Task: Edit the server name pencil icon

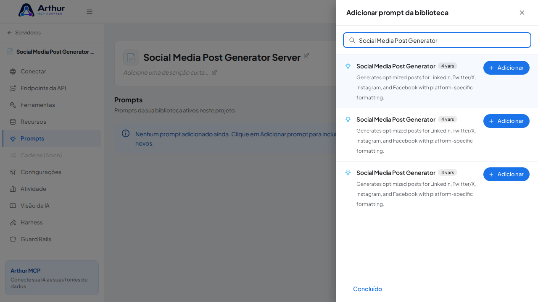Action: (x=306, y=56)
